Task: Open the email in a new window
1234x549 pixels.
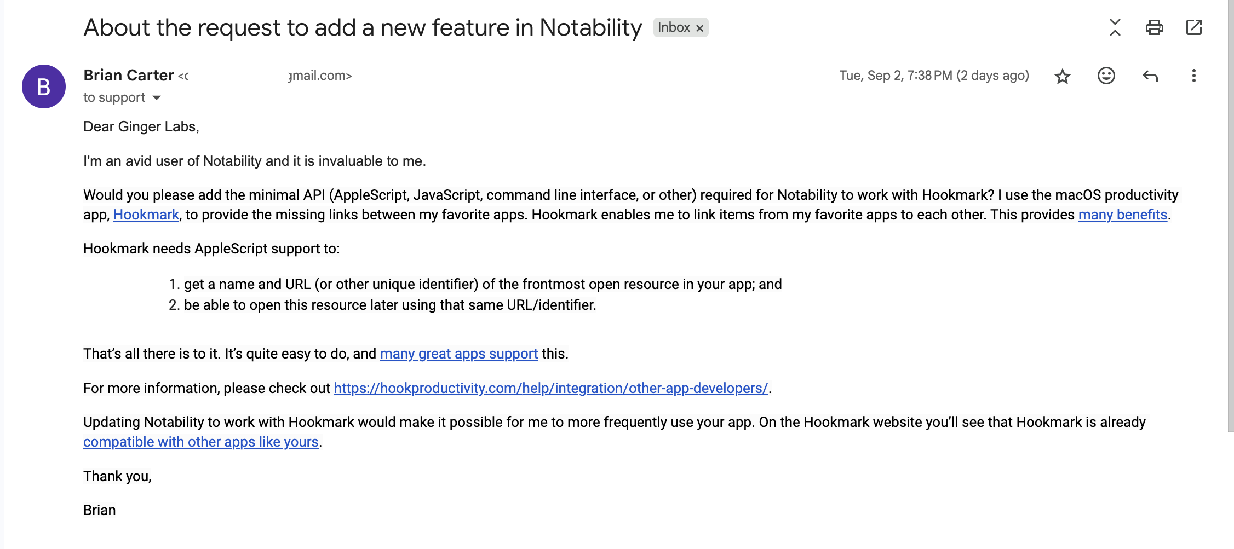Action: 1193,27
